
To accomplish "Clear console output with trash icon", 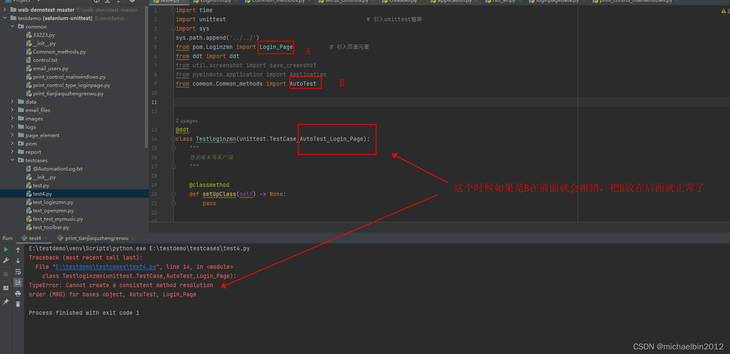I will coord(18,304).
